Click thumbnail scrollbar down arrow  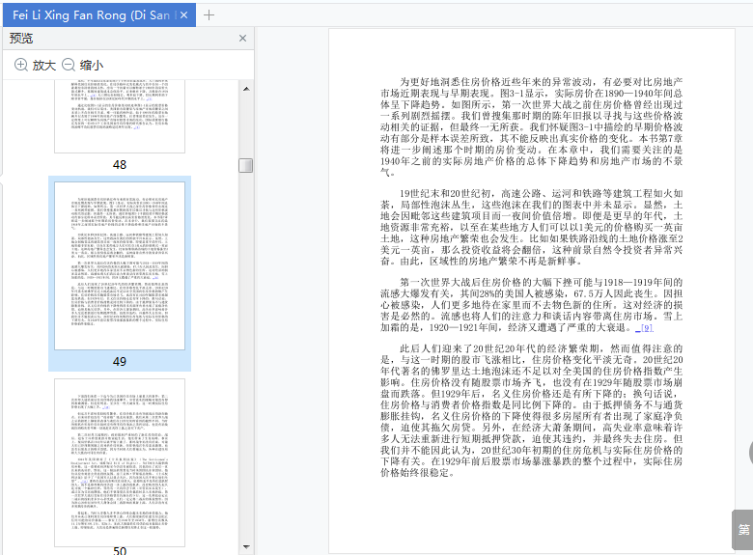[x=246, y=547]
